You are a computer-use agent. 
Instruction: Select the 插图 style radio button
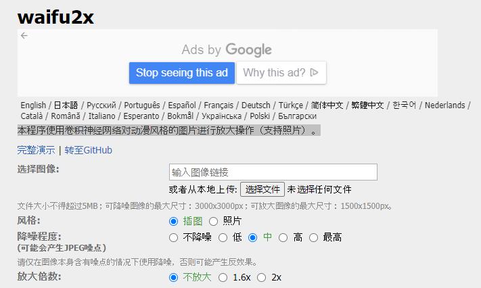pos(173,221)
